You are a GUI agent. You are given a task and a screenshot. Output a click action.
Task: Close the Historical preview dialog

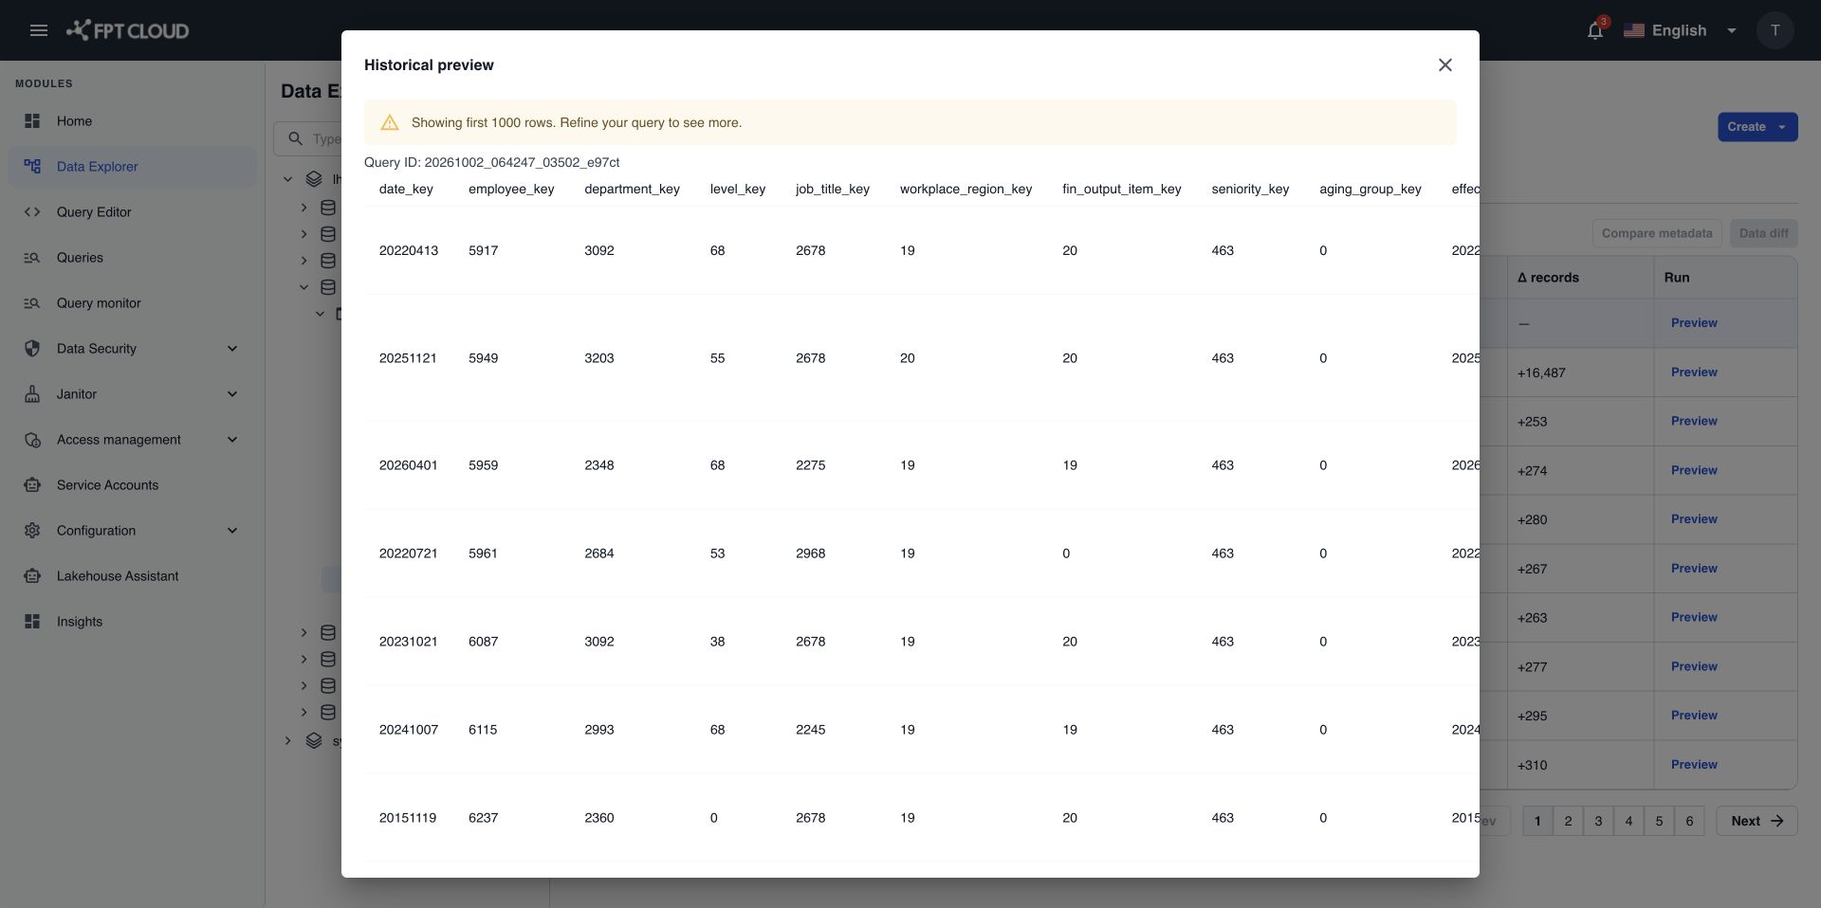pos(1444,64)
